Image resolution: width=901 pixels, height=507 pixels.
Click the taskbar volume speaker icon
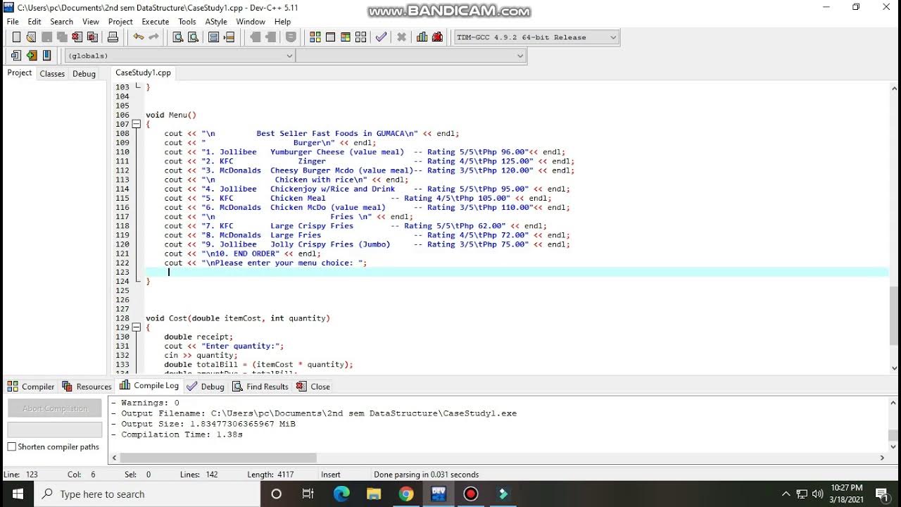point(818,494)
